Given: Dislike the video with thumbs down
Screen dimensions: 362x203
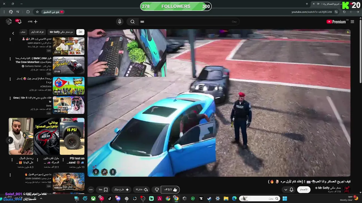Looking at the screenshot, I should click(x=157, y=190).
